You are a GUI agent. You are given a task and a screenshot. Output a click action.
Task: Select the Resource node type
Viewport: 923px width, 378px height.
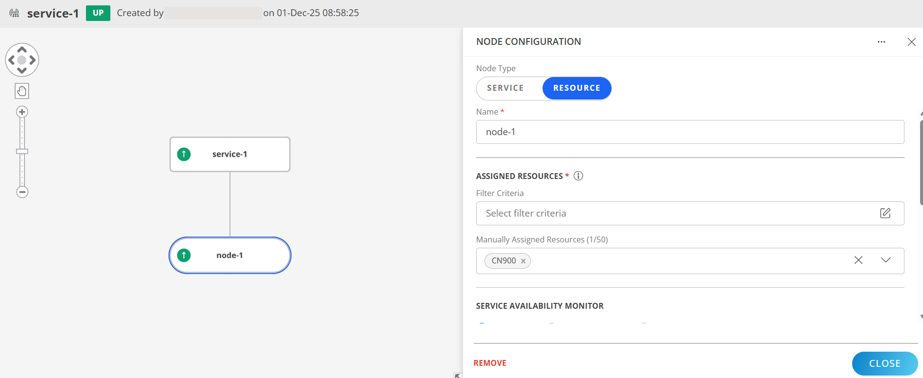click(x=576, y=88)
